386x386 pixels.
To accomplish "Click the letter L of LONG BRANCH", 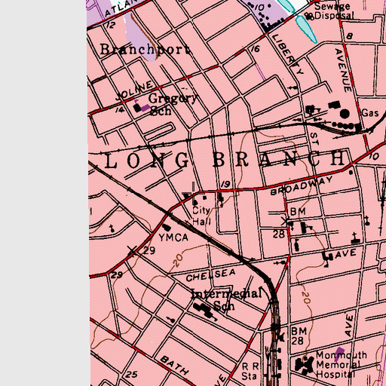I will [111, 161].
